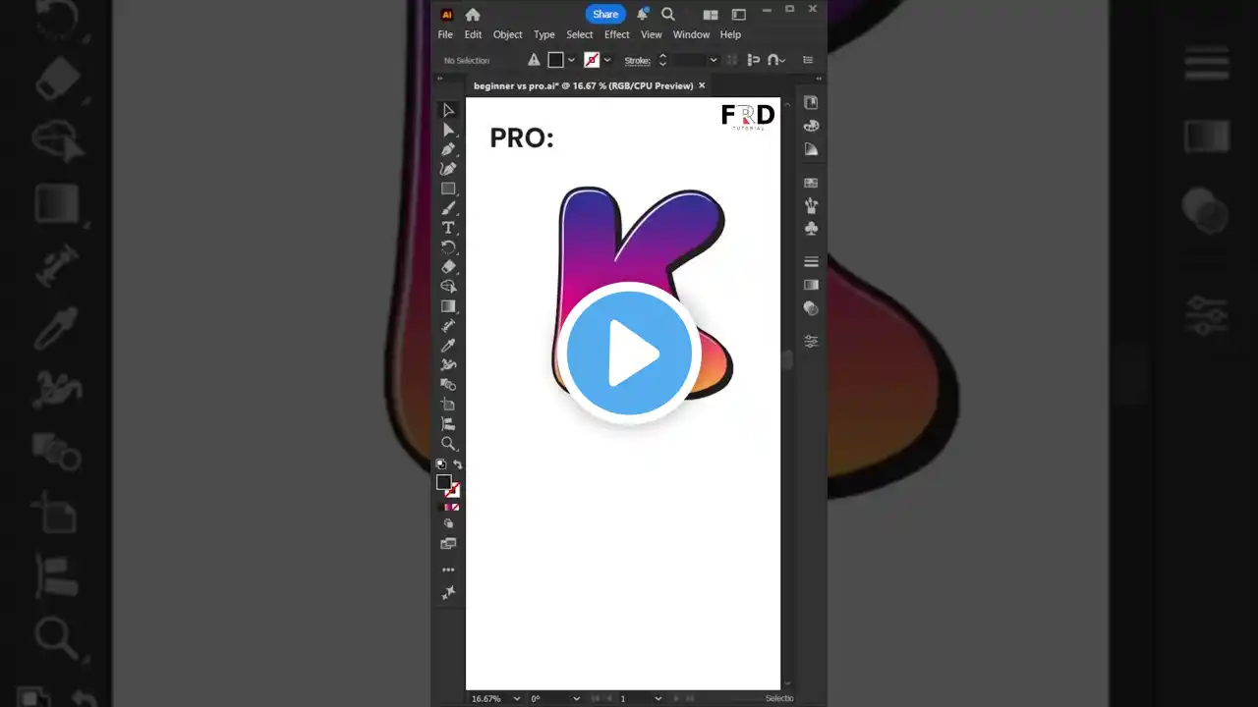
Task: Open the Stroke panel icon
Action: pos(811,262)
